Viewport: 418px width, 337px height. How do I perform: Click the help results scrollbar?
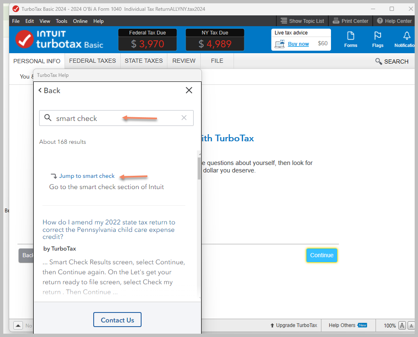click(199, 168)
